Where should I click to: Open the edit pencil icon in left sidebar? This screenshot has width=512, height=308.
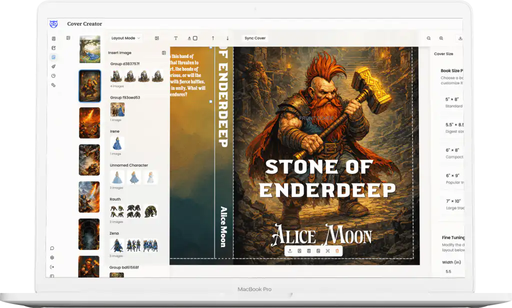coord(53,47)
